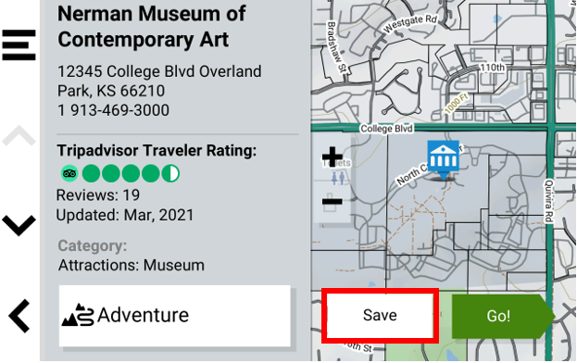The height and width of the screenshot is (363, 577).
Task: Zoom out with the minus icon
Action: point(332,201)
